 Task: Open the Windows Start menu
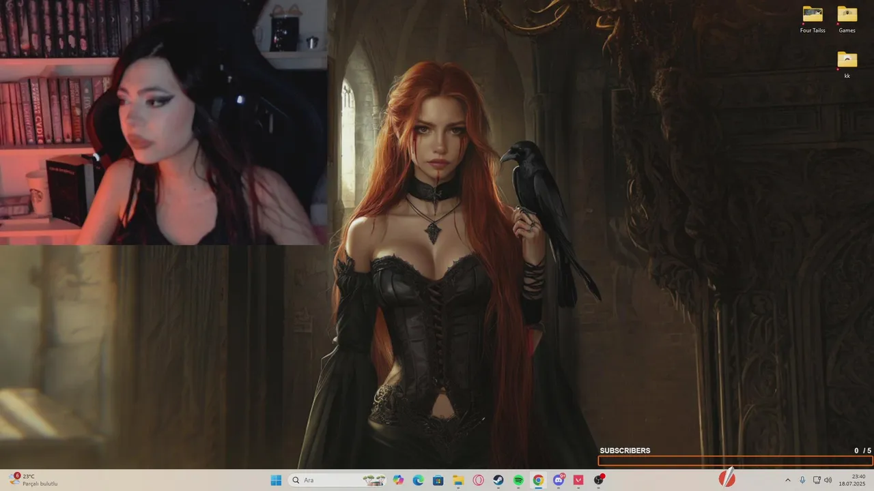point(276,480)
